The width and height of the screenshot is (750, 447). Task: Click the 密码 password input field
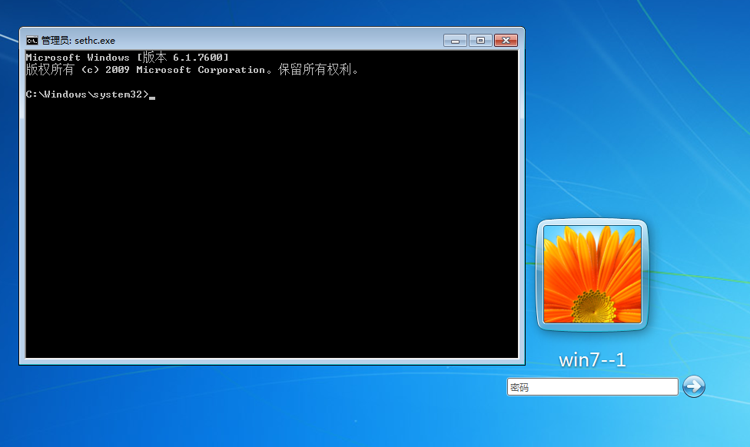[x=592, y=387]
